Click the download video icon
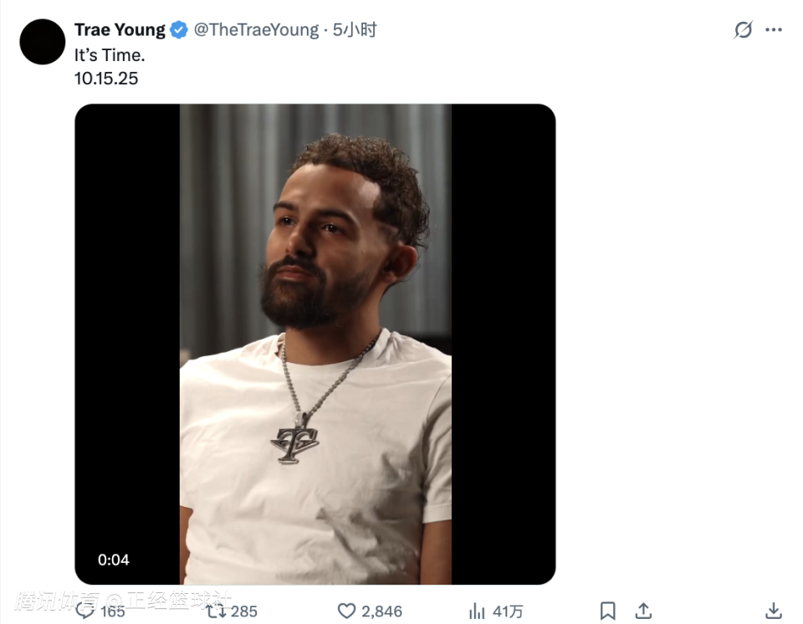 (775, 611)
